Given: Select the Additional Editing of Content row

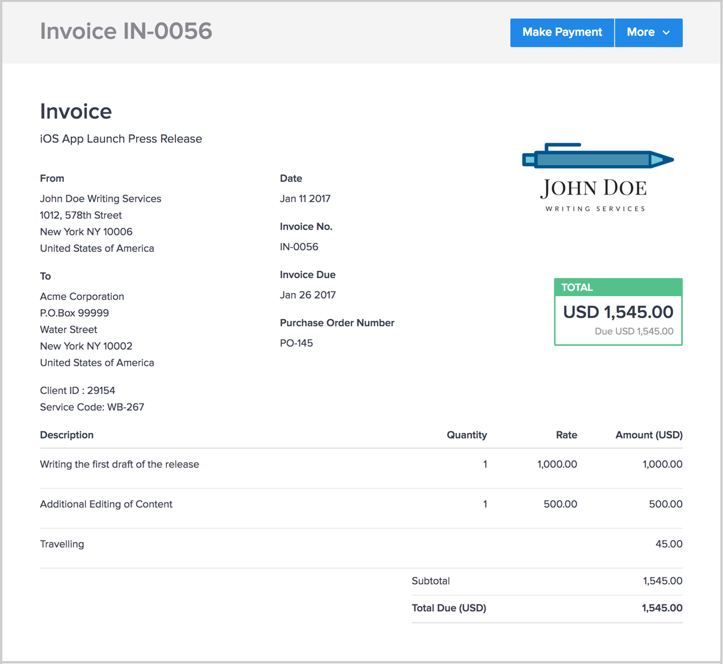Looking at the screenshot, I should click(106, 504).
